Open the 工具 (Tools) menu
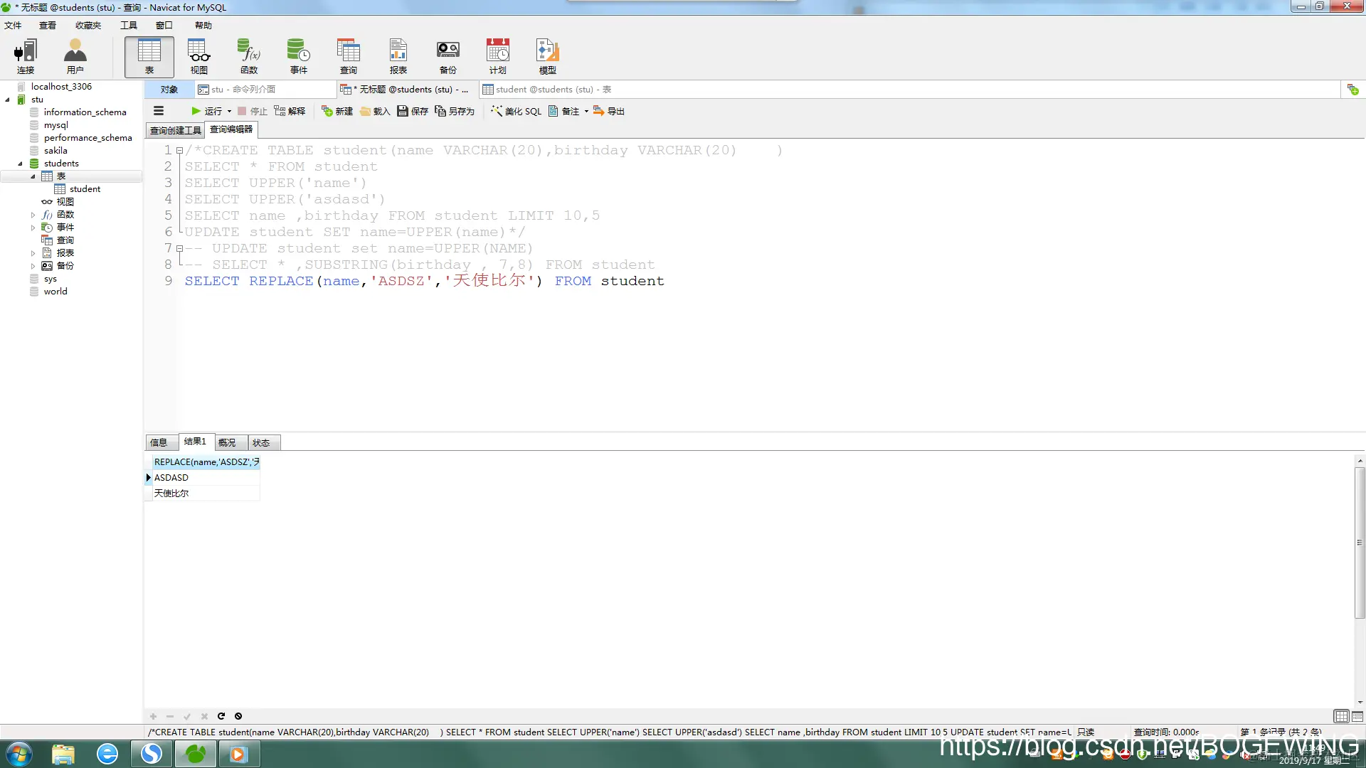The width and height of the screenshot is (1366, 768). [128, 26]
